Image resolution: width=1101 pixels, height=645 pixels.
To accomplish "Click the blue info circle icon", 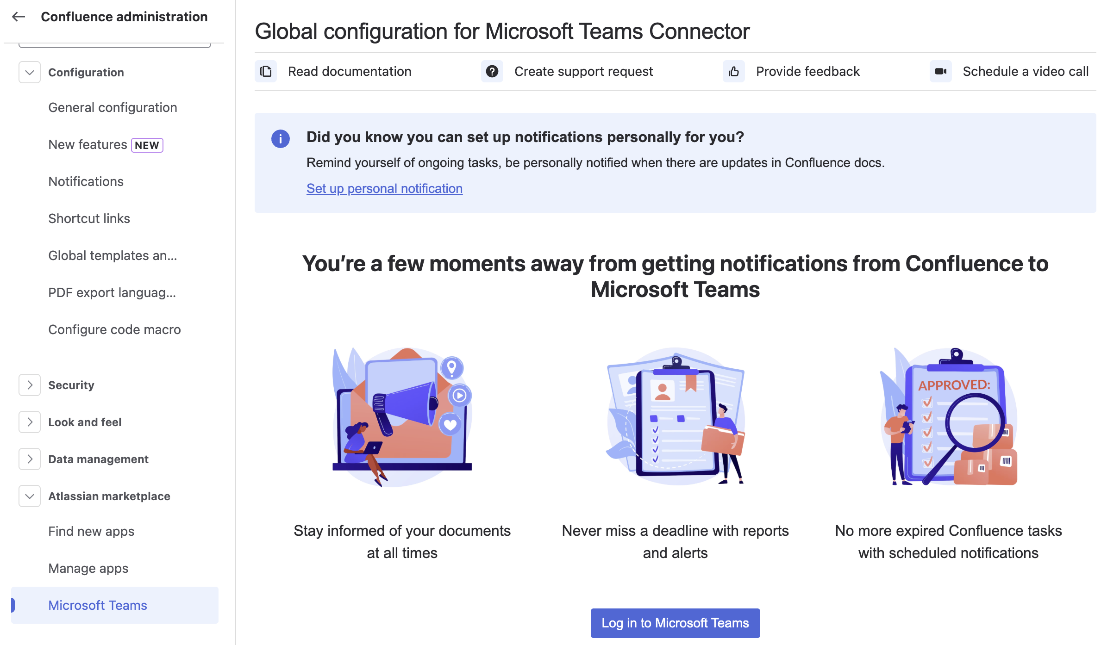I will point(280,138).
